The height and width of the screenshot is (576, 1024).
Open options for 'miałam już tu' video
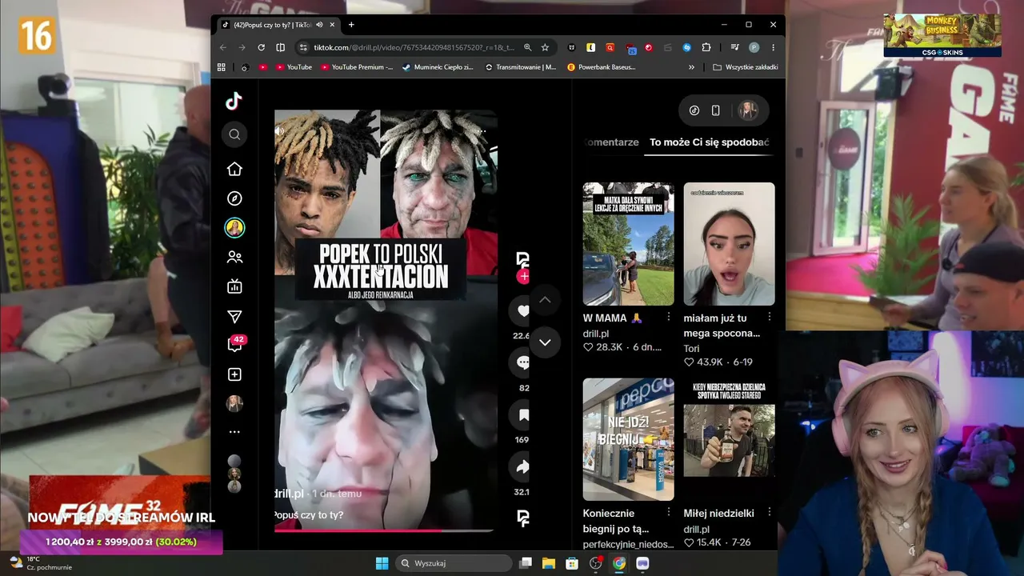click(770, 318)
